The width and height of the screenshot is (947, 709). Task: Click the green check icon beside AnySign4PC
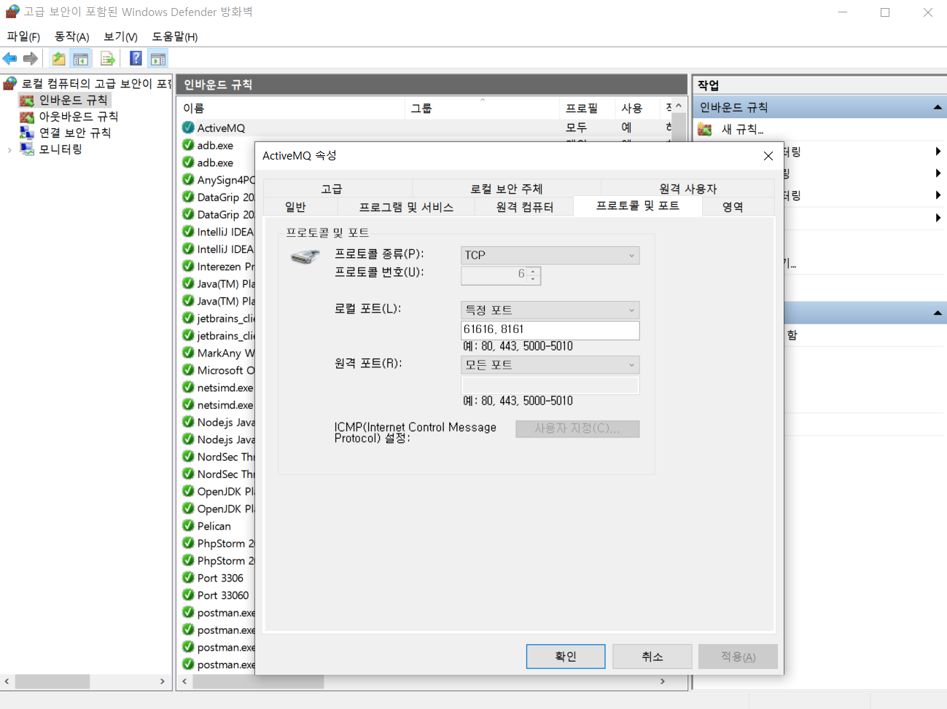(188, 179)
